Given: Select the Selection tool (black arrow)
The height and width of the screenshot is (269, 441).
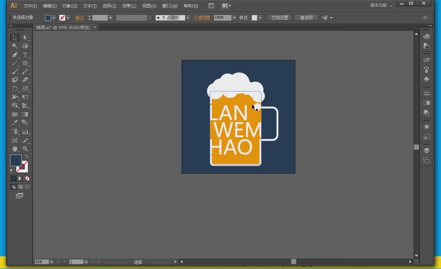Looking at the screenshot, I should pyautogui.click(x=15, y=38).
